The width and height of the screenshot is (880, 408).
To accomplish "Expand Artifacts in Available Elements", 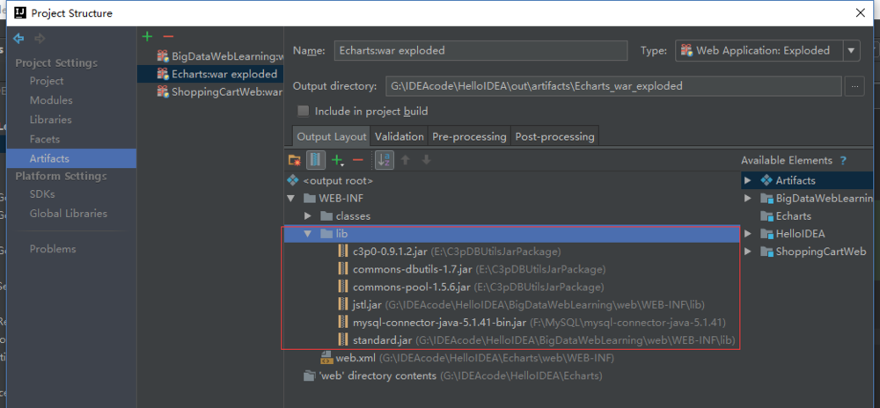I will click(747, 180).
